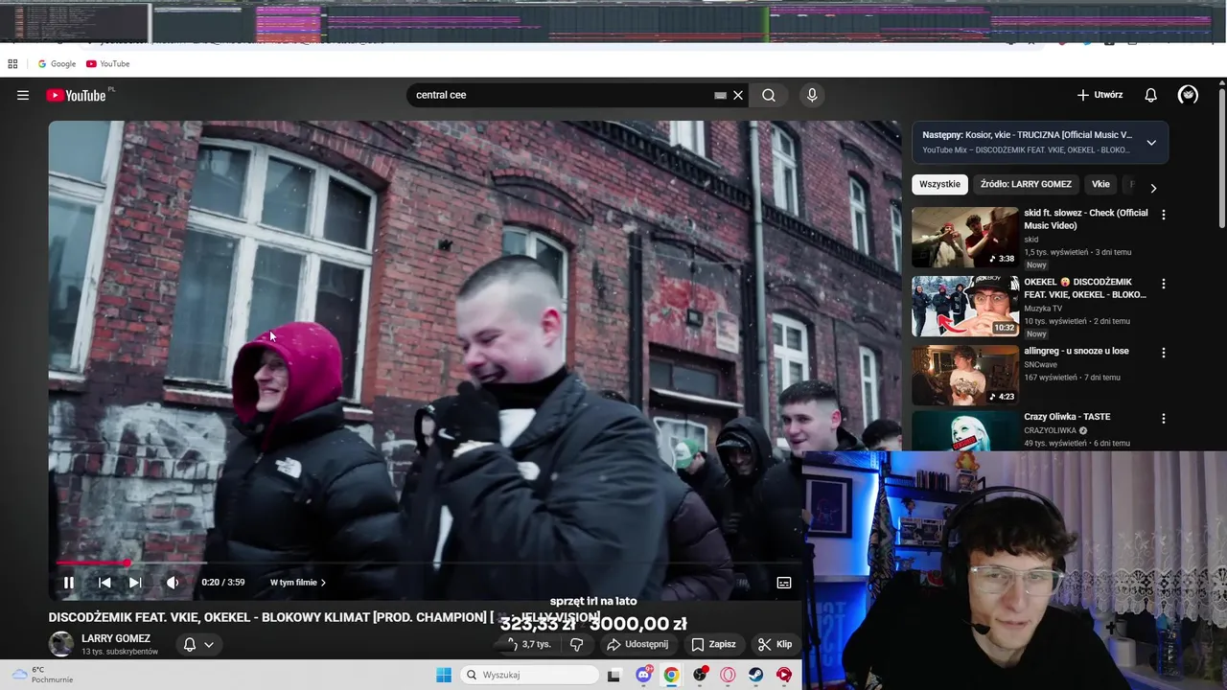Open the Windows Start menu
Image resolution: width=1227 pixels, height=690 pixels.
pyautogui.click(x=444, y=675)
